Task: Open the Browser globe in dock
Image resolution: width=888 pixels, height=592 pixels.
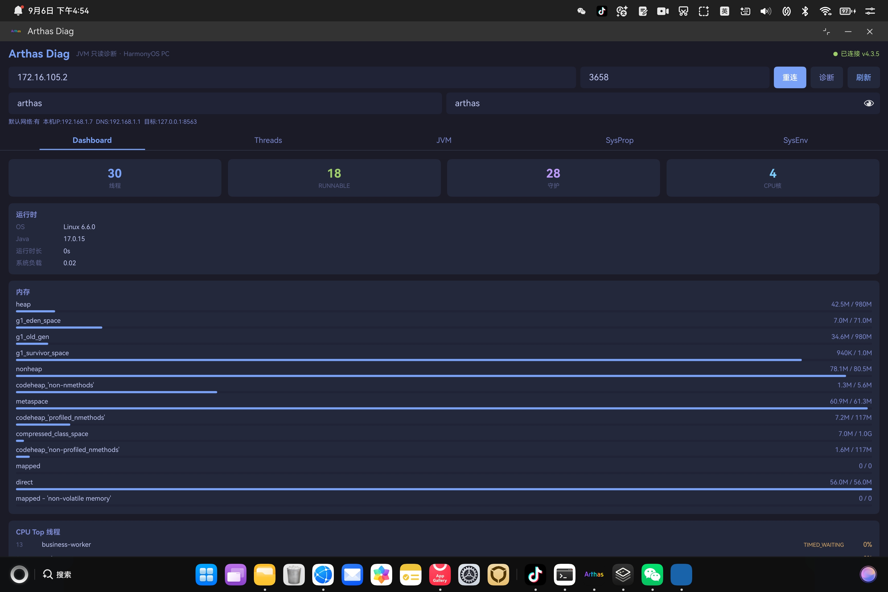Action: 323,574
